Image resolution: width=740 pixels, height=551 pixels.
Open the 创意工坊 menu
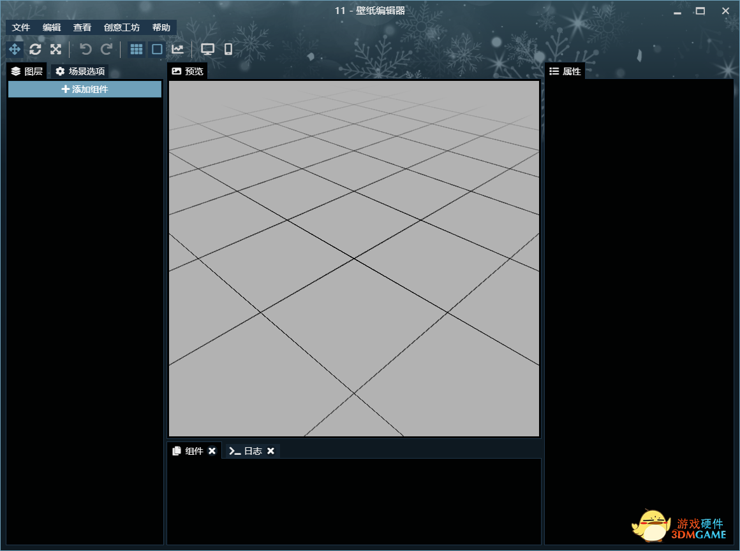click(x=122, y=27)
